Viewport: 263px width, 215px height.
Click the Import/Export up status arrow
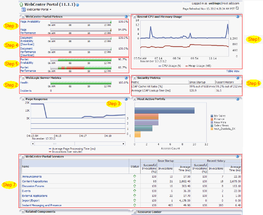[x=135, y=200]
